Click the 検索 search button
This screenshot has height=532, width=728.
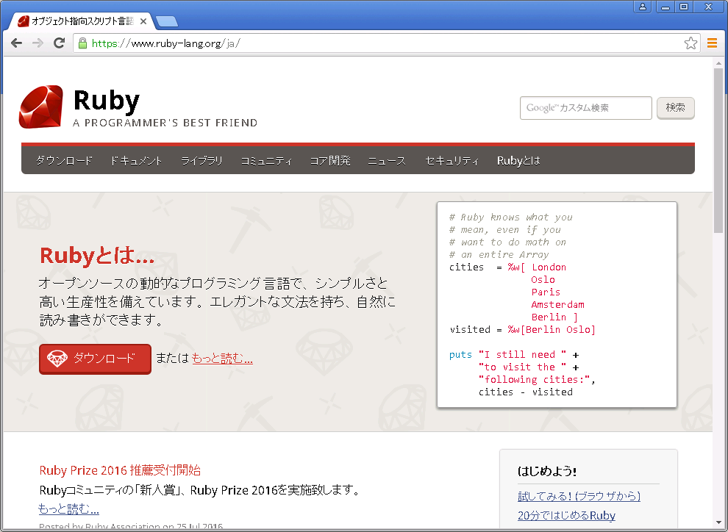click(674, 107)
